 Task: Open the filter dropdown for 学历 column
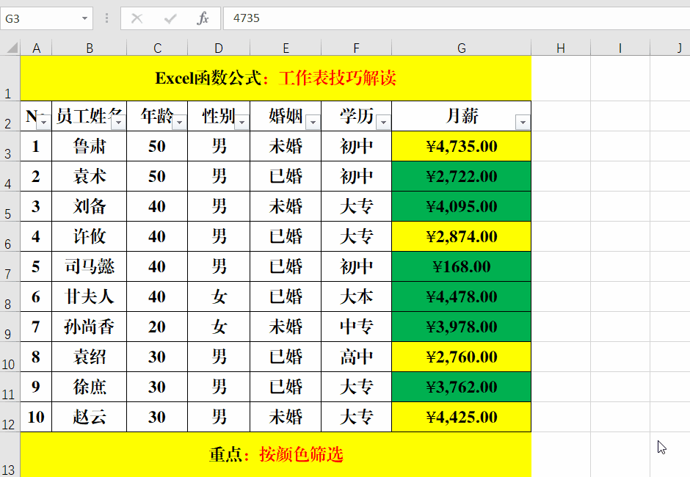coord(384,123)
